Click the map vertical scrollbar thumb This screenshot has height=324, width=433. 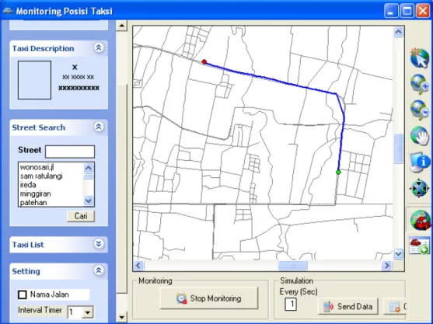pyautogui.click(x=398, y=148)
